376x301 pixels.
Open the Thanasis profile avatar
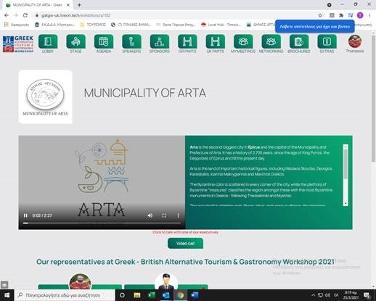tap(355, 41)
